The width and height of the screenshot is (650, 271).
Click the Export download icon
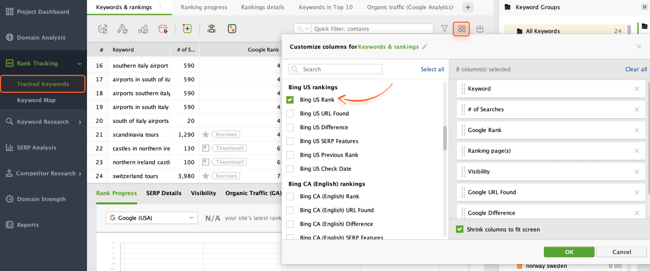point(480,29)
